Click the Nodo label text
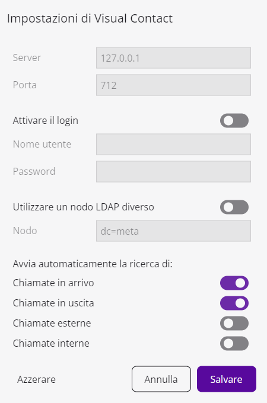267x403 pixels. (25, 231)
